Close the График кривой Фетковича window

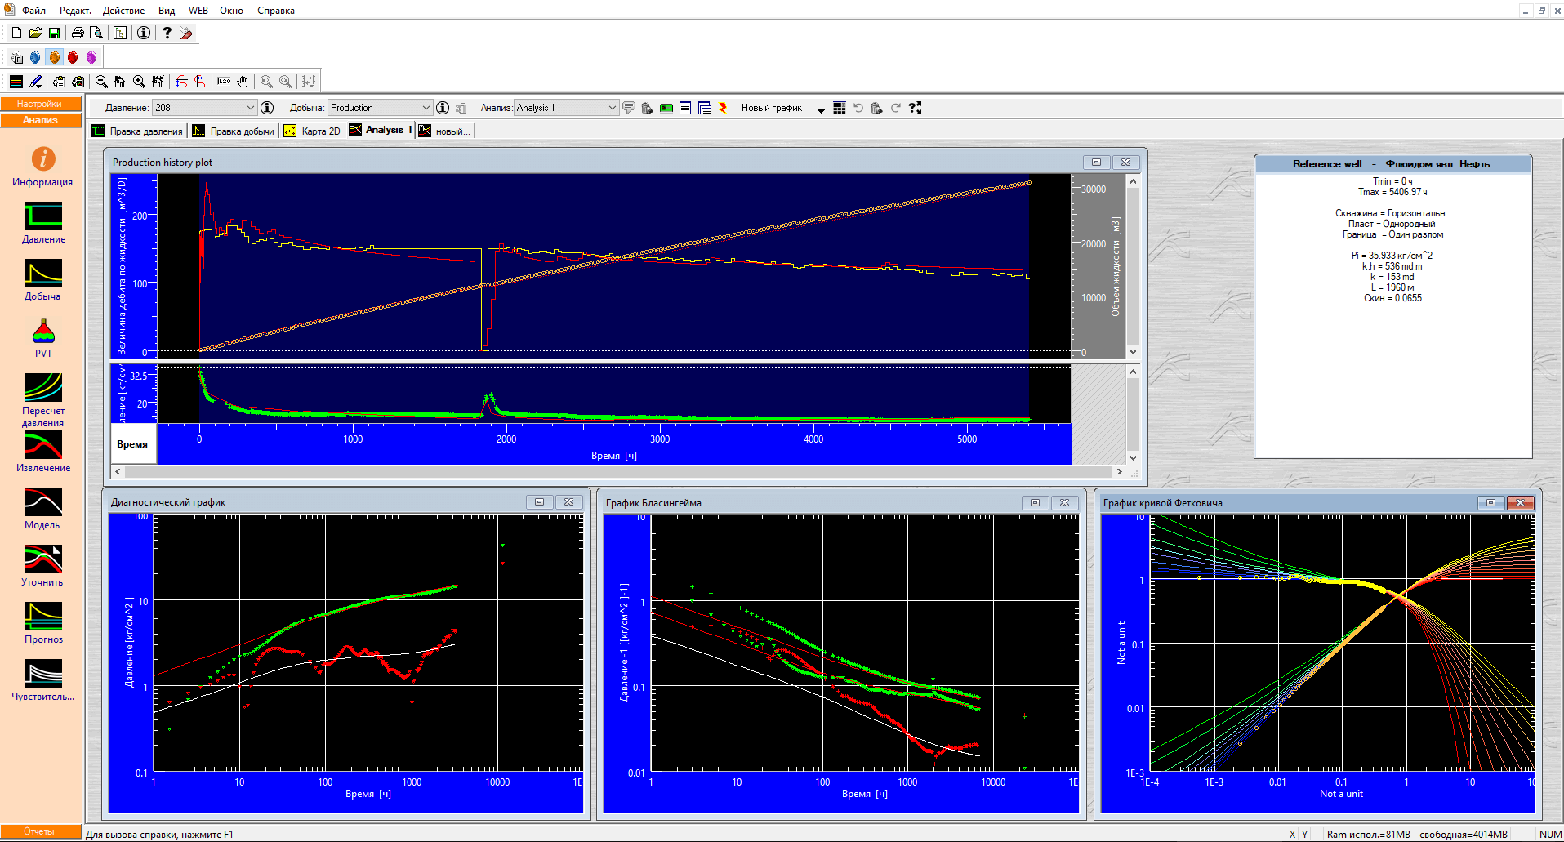coord(1521,502)
